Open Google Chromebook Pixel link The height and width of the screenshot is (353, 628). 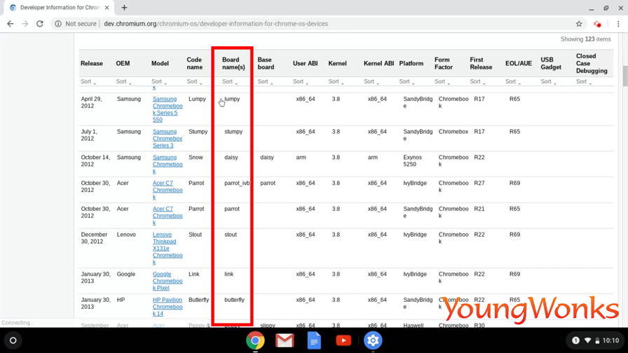[168, 281]
